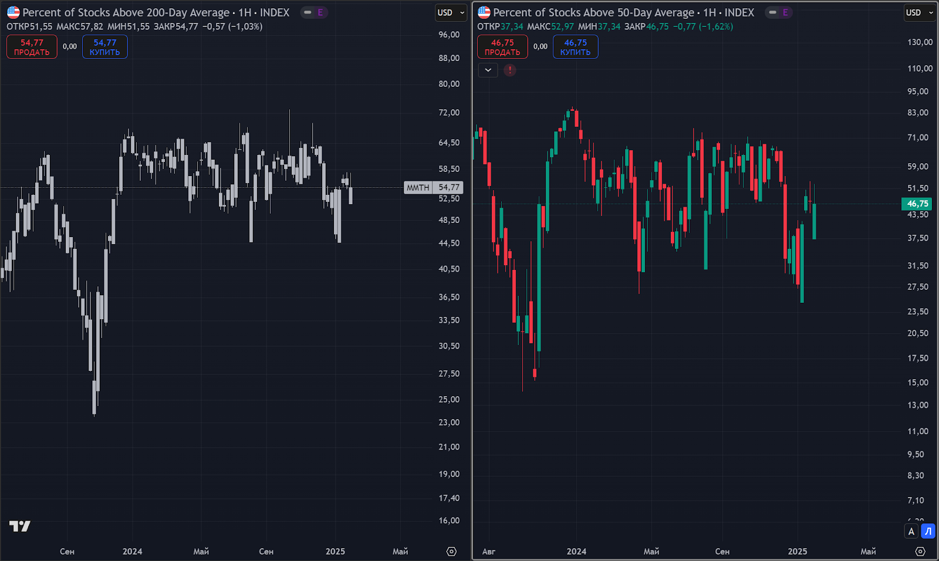Click 2025 label on 200-Day time axis

335,551
